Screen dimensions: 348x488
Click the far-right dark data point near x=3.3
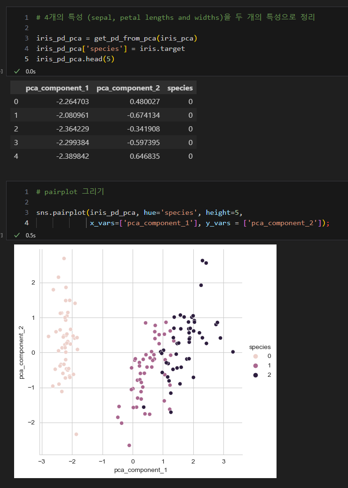(233, 352)
